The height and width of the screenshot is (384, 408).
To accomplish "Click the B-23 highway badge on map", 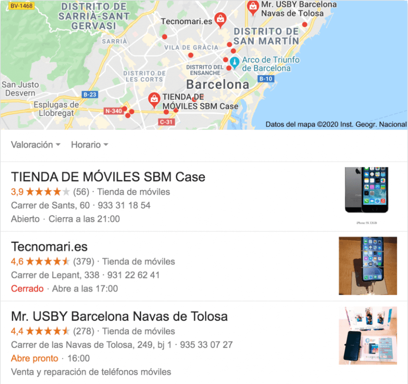I will coord(90,94).
